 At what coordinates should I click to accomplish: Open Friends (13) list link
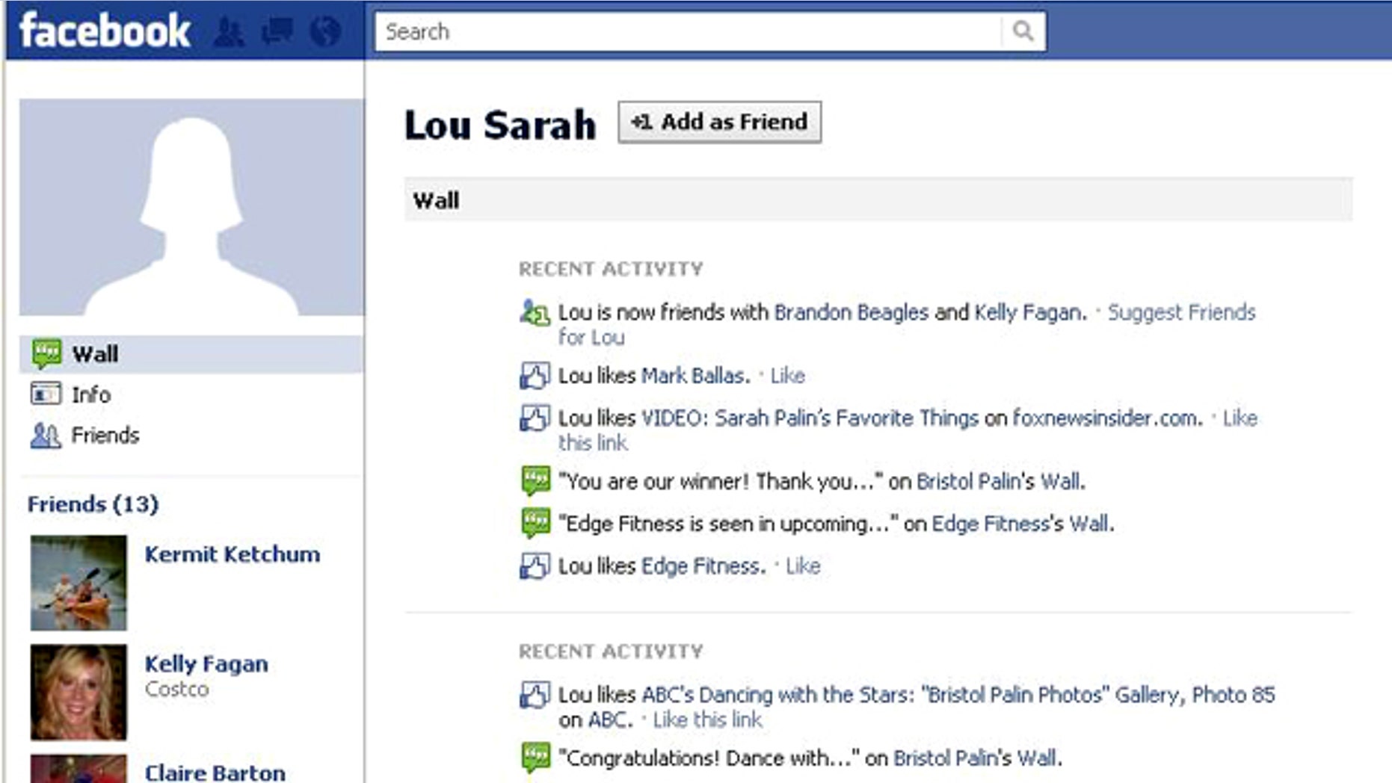pyautogui.click(x=93, y=504)
